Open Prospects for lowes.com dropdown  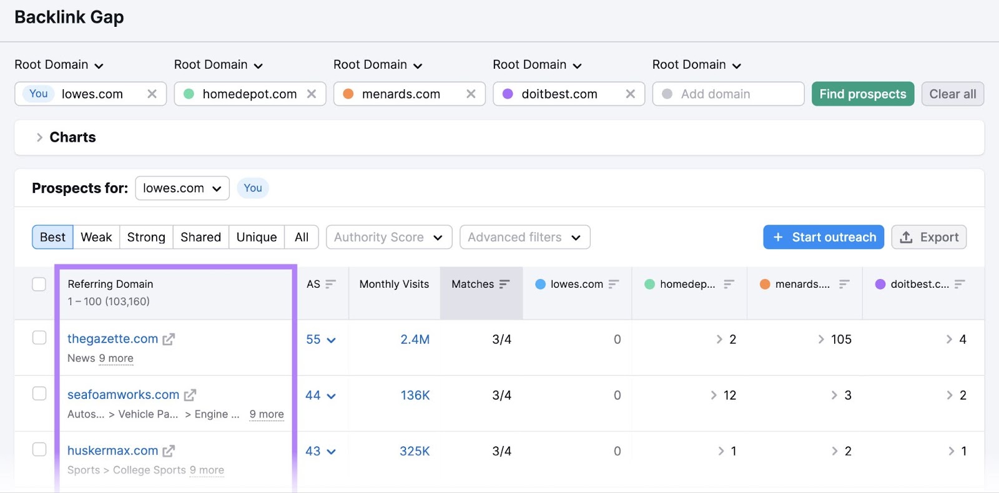pos(182,188)
